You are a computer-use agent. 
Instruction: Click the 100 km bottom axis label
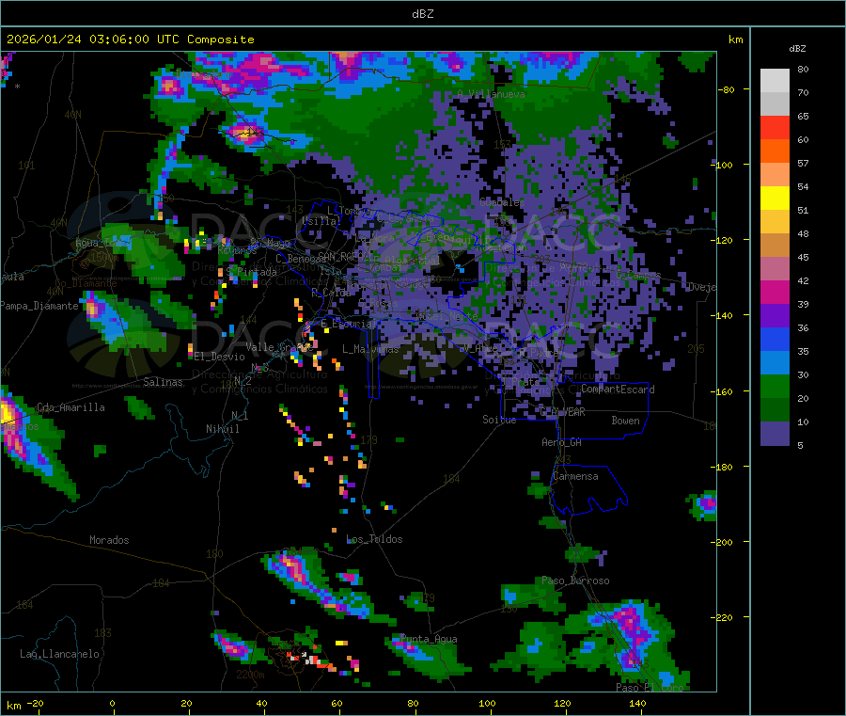[487, 703]
